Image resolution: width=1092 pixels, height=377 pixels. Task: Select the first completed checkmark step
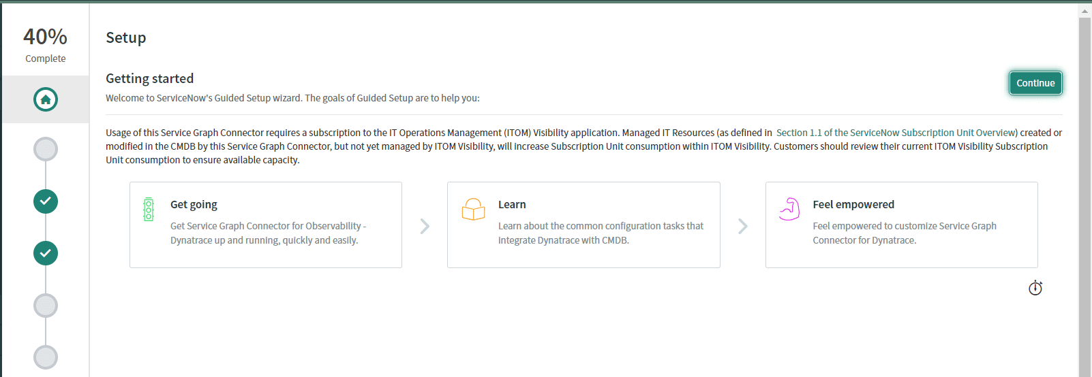[46, 201]
